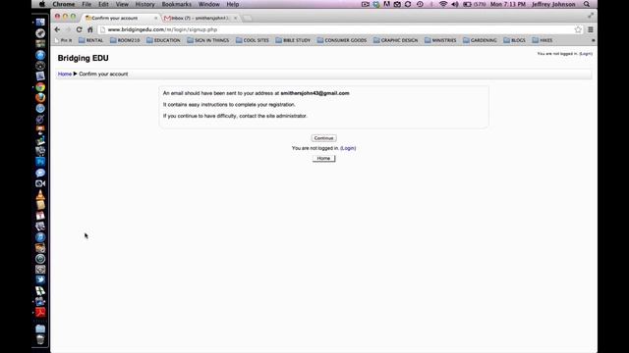Close the Confirm your account tab
Screen dimensions: 629x353
tap(156, 18)
